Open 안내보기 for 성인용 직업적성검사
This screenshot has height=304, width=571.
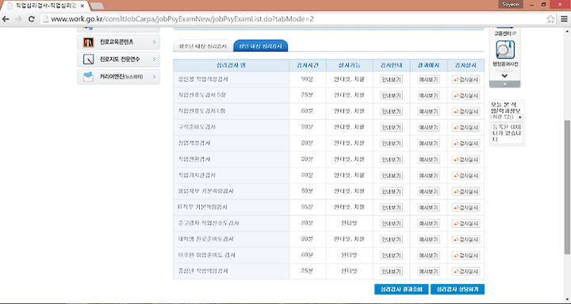[392, 79]
